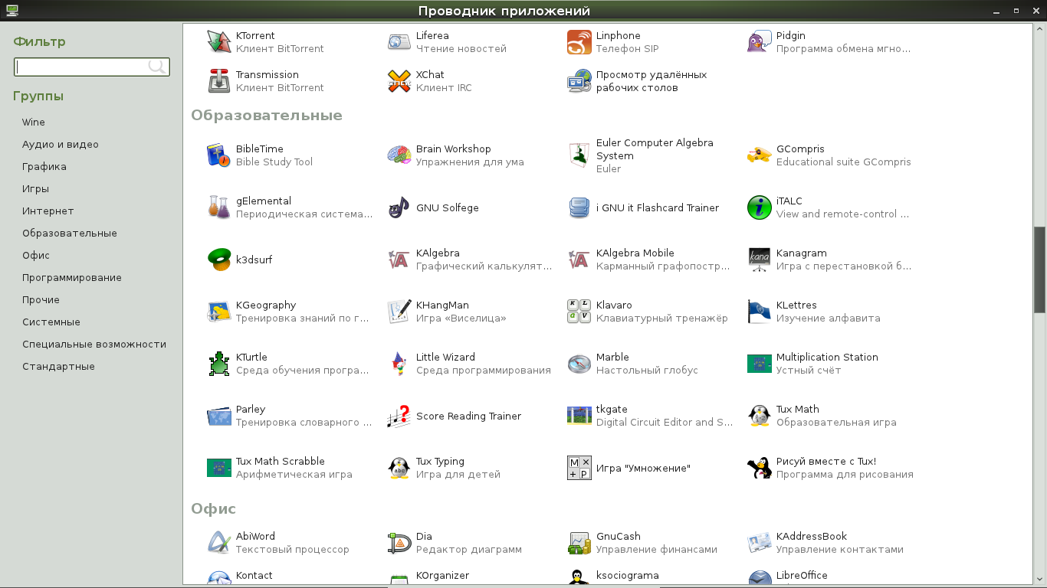This screenshot has height=588, width=1047.
Task: Open iTALC remote-control icon
Action: click(x=760, y=207)
